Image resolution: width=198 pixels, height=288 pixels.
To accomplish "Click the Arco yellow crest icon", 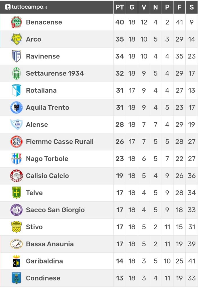I will pos(16,39).
